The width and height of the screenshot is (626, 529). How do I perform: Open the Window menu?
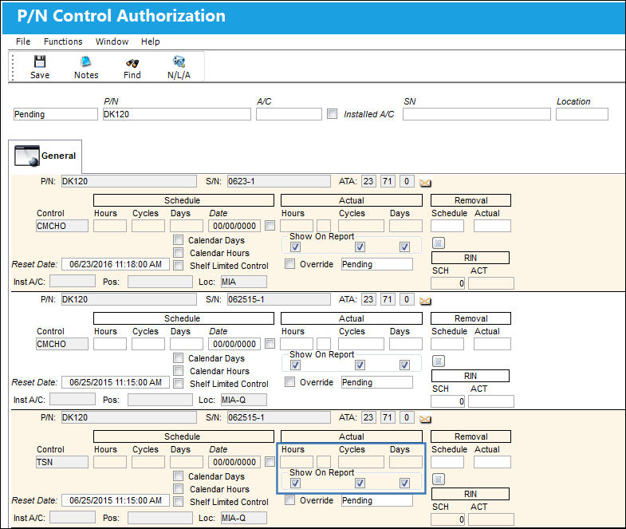[112, 41]
